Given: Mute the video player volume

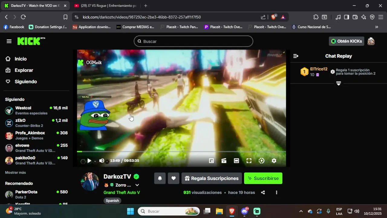Looking at the screenshot, I should [102, 161].
